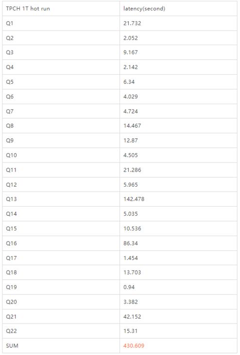Click the Q16 latency value 86.34
This screenshot has height=355, width=240.
(x=130, y=243)
